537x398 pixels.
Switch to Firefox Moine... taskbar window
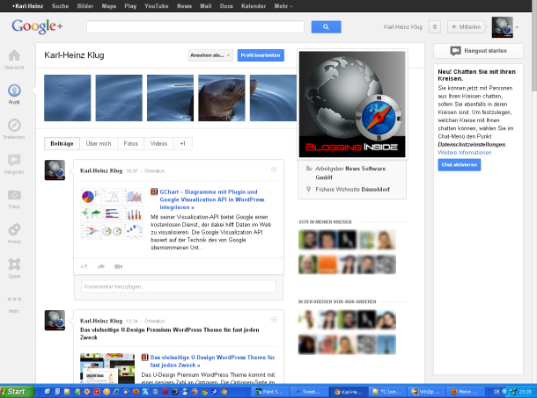point(467,392)
